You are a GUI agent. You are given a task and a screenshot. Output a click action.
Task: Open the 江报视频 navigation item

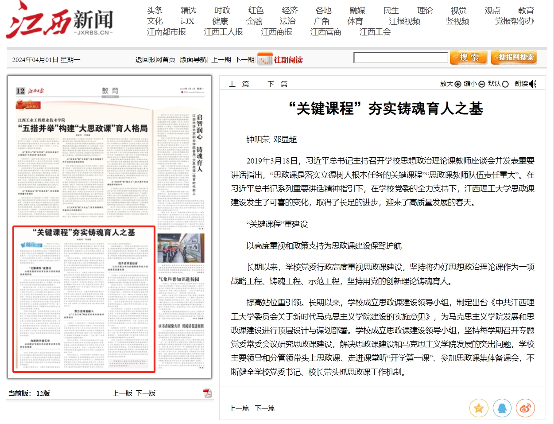[404, 21]
